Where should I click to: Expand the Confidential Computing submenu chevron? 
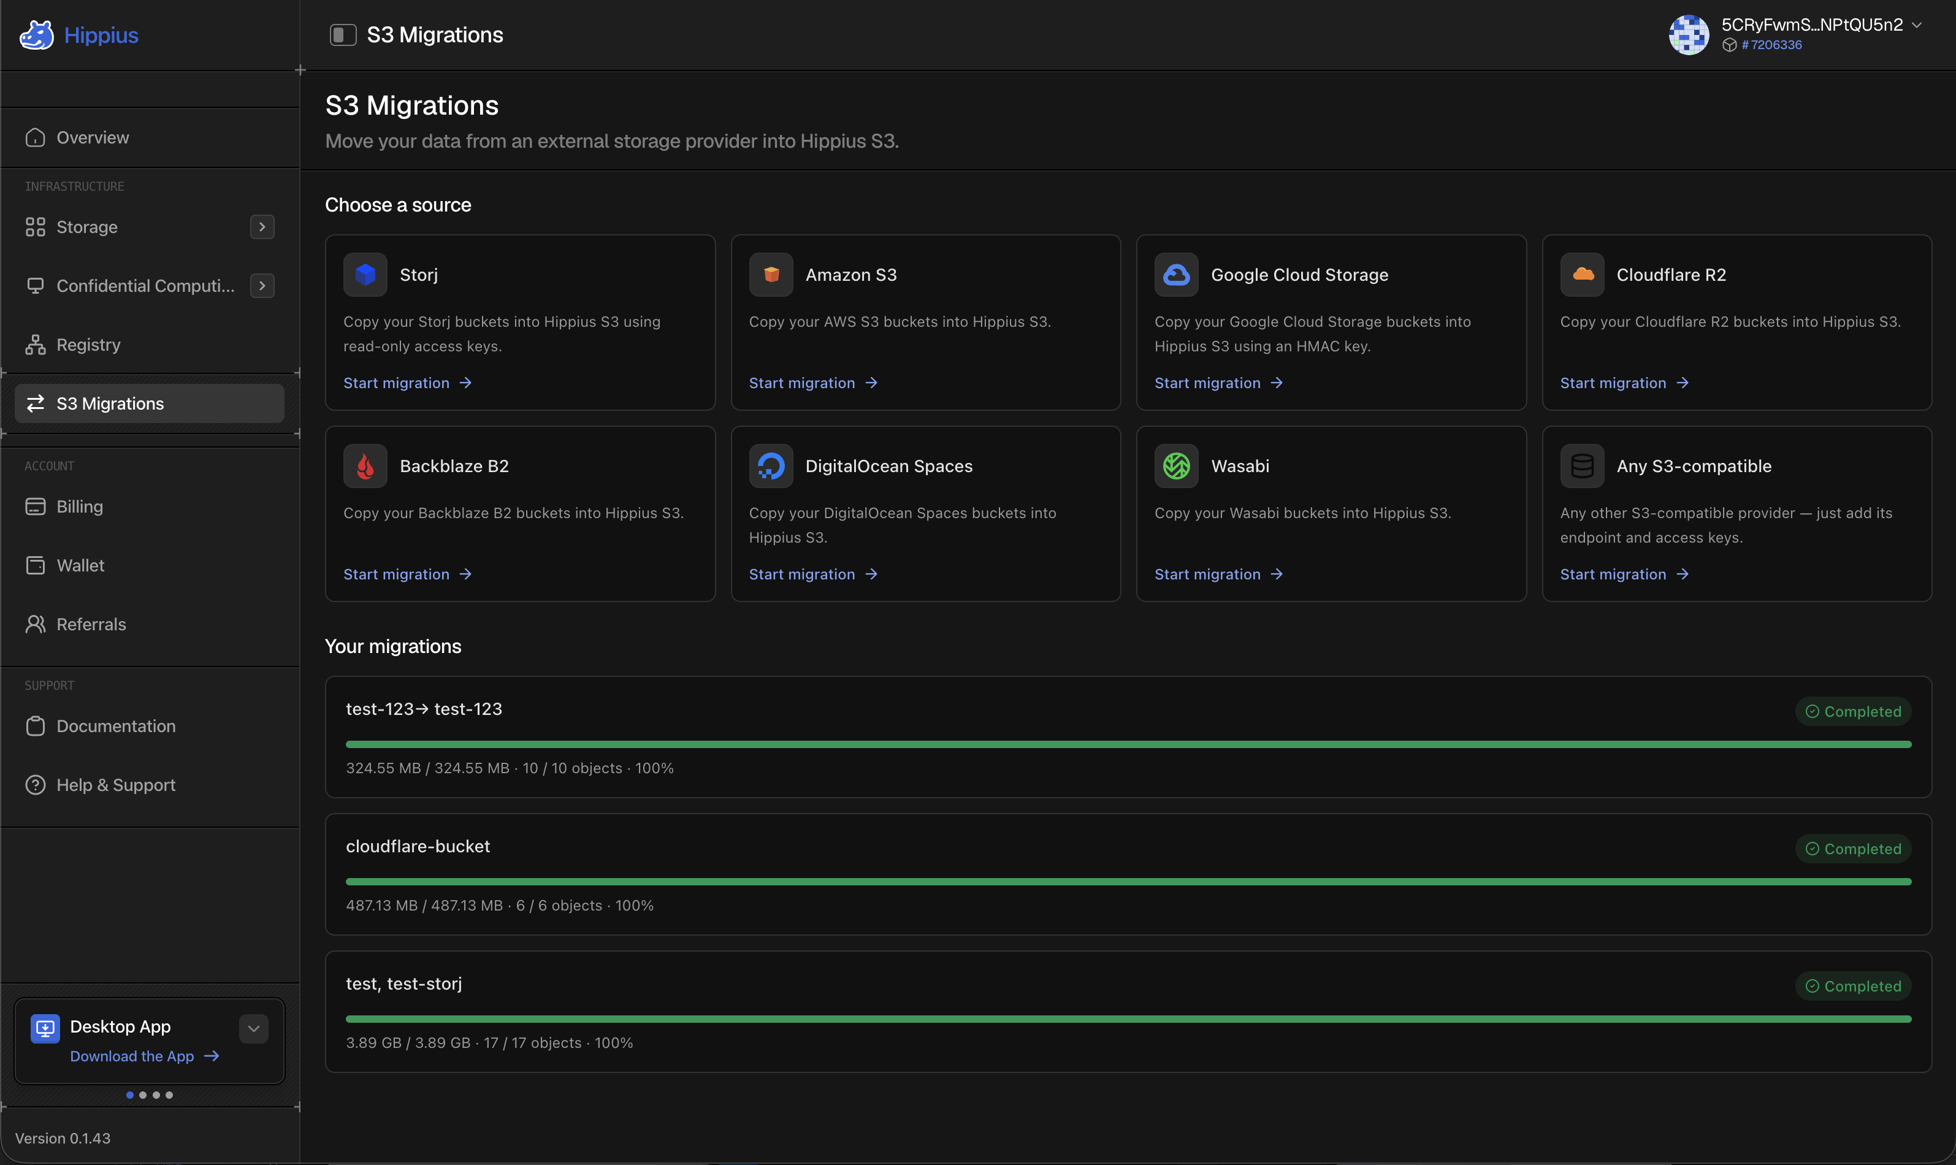click(262, 286)
